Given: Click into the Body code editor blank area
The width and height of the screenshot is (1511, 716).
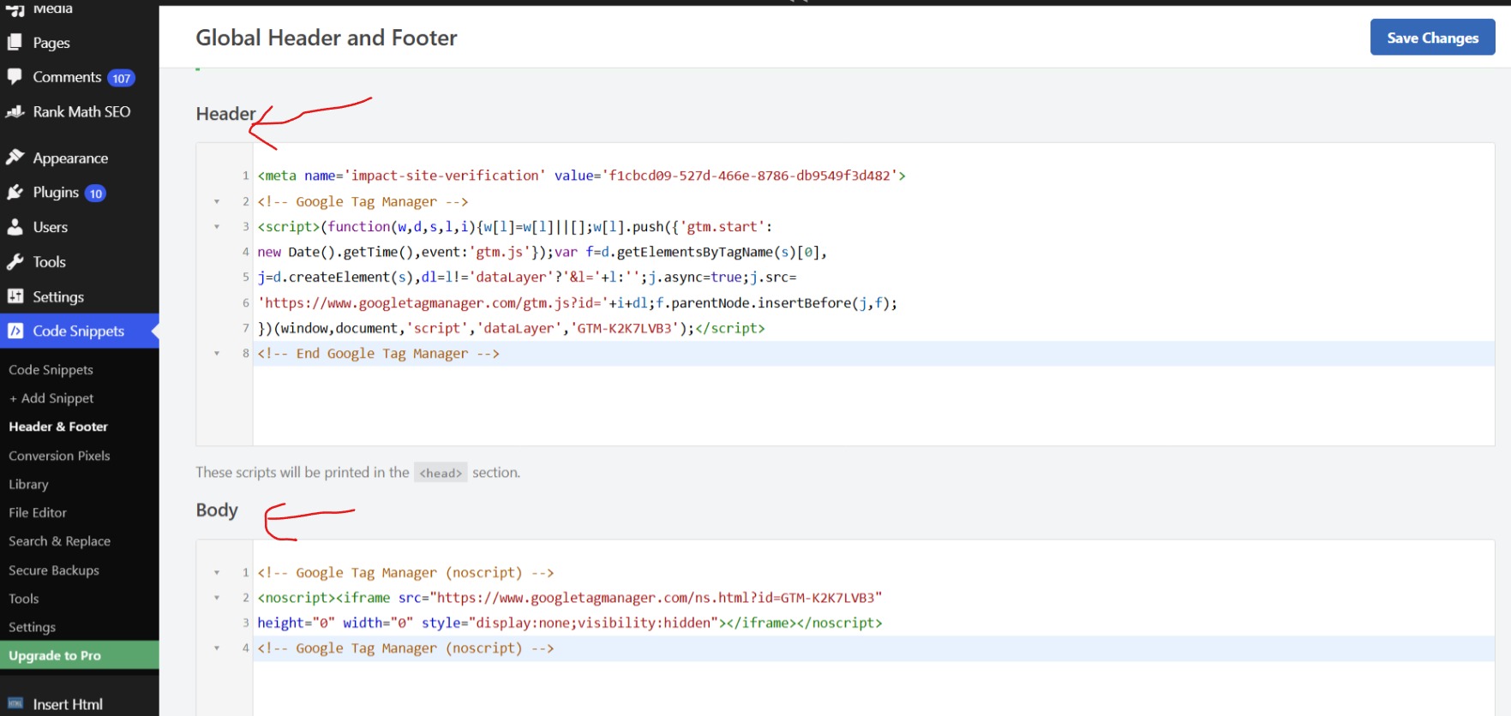Looking at the screenshot, I should (x=872, y=687).
